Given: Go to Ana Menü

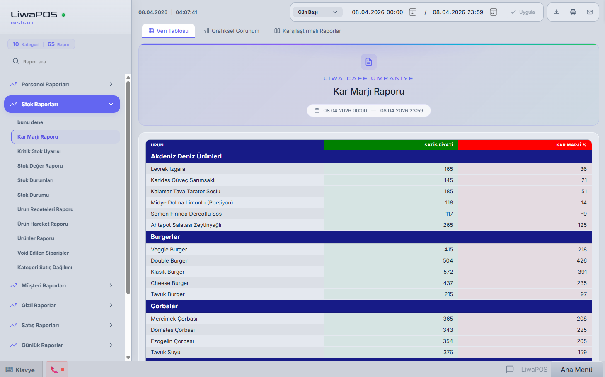Looking at the screenshot, I should (576, 370).
